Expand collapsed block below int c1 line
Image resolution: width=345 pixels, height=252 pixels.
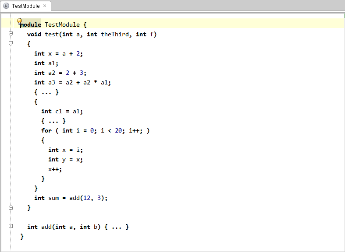[53, 121]
